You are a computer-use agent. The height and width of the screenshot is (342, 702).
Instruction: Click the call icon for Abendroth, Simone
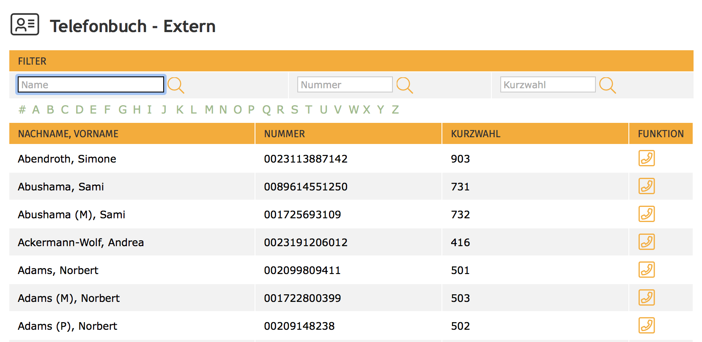646,158
